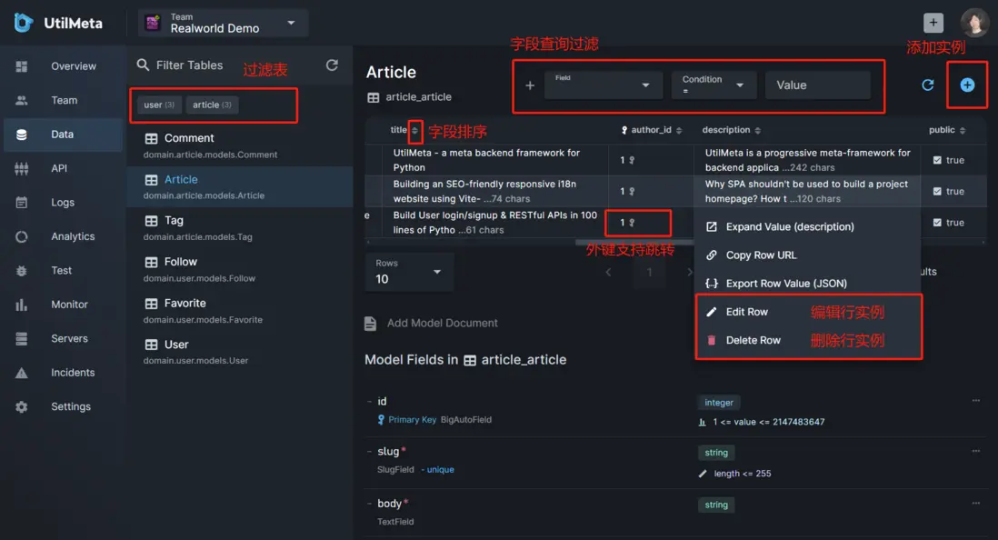The height and width of the screenshot is (540, 998).
Task: Open more options for id field
Action: click(x=975, y=401)
